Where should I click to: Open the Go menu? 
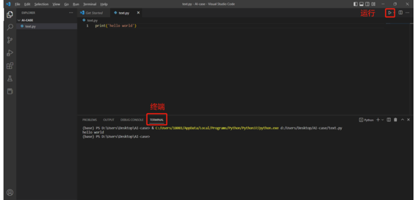[x=66, y=4]
